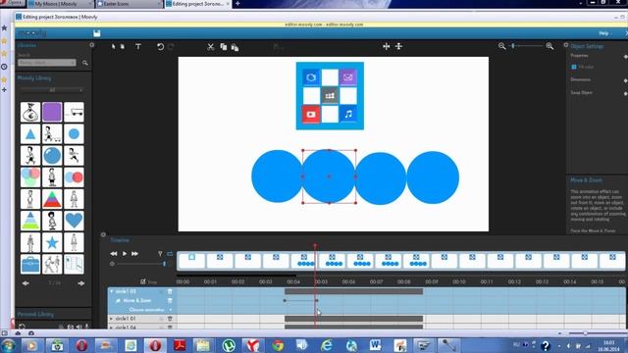The width and height of the screenshot is (628, 353).
Task: Open the Moovly Library category dropdown
Action: coord(52,90)
